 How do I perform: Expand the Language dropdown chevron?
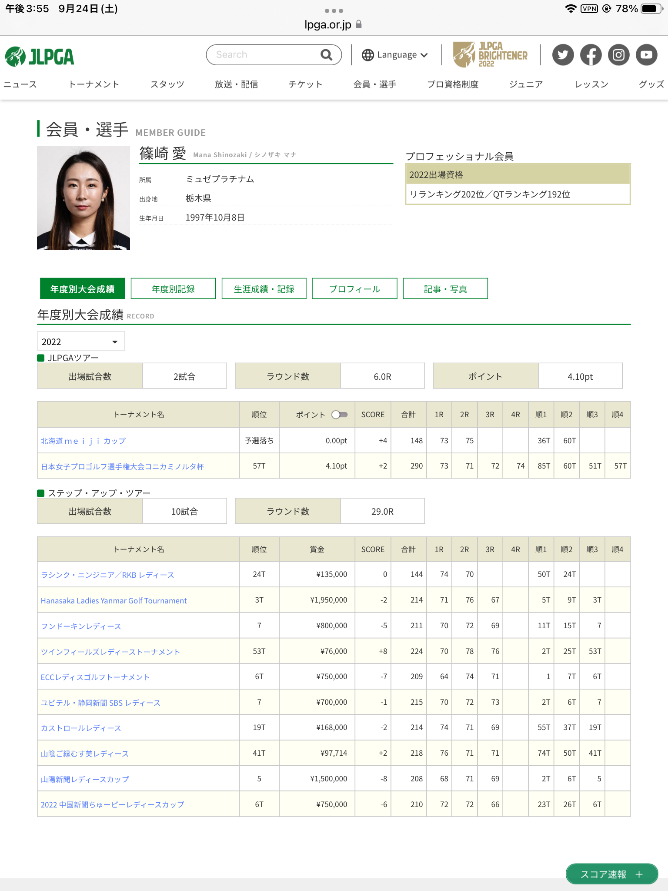pos(424,55)
